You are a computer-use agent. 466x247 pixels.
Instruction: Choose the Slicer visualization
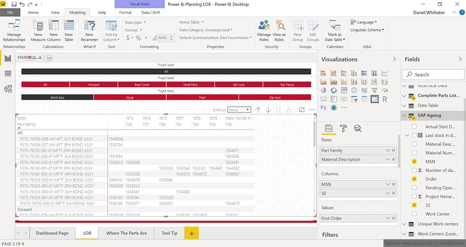click(355, 99)
